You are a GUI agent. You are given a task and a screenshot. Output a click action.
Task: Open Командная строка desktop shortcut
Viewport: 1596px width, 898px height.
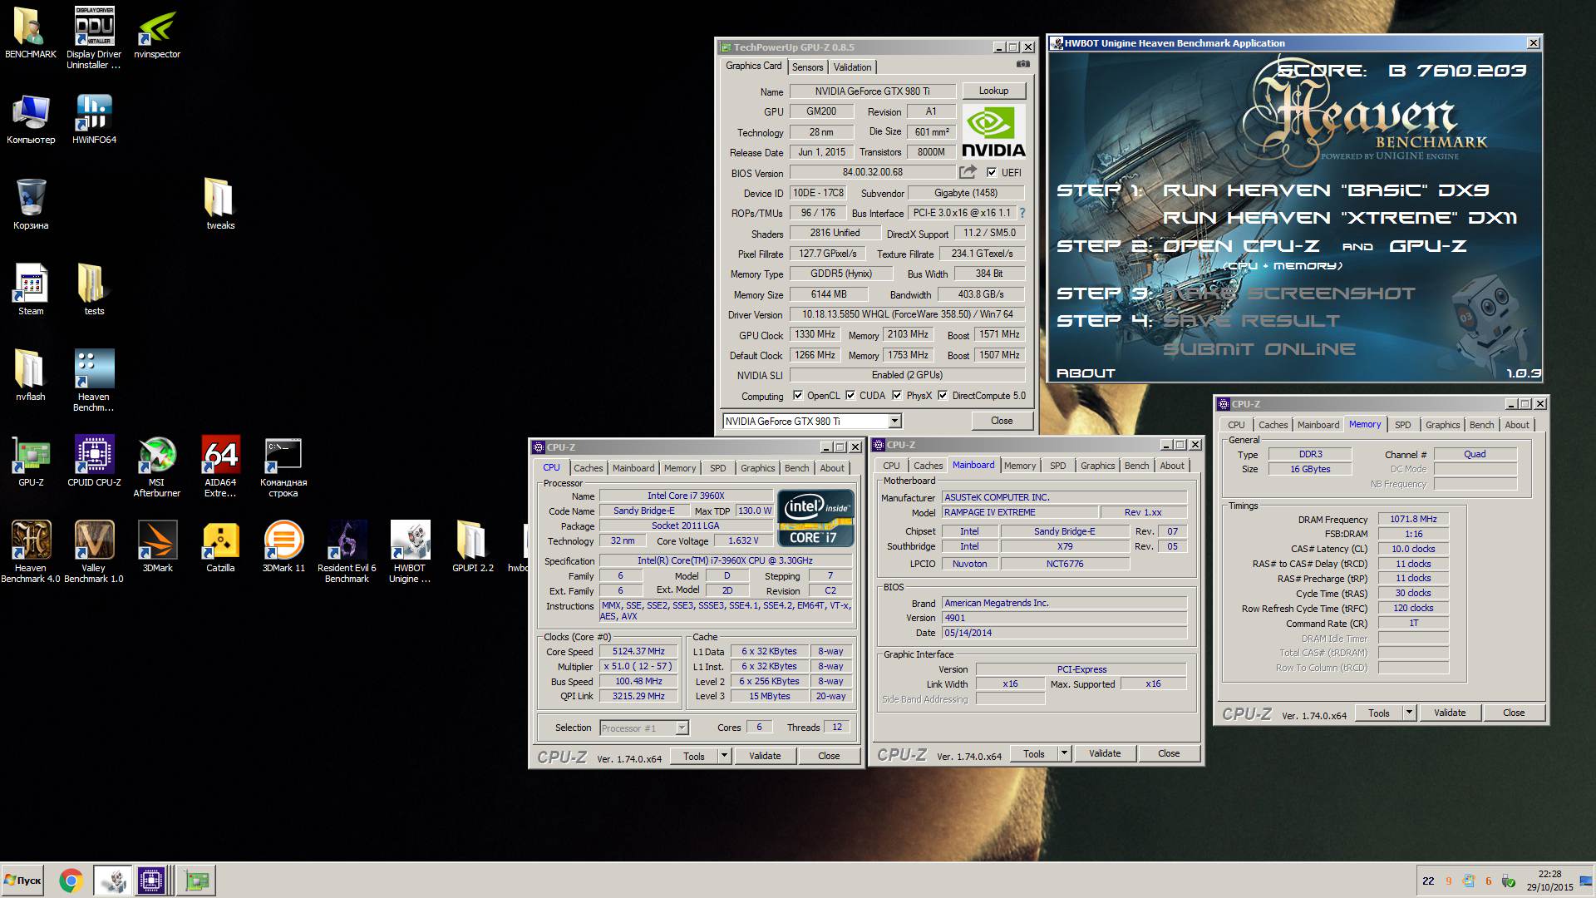pos(283,466)
